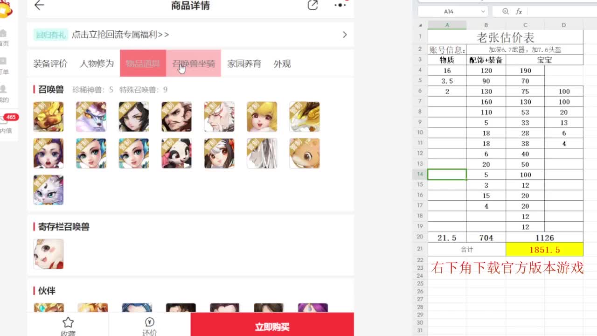This screenshot has height=336, width=597.
Task: Switch to the 物品道具 tab
Action: pyautogui.click(x=143, y=63)
